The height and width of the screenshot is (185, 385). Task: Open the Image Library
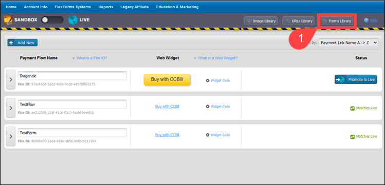tap(261, 21)
